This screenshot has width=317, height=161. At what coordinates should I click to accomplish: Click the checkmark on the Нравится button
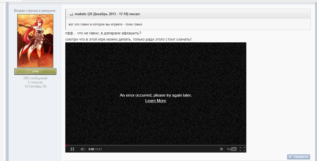point(290,157)
